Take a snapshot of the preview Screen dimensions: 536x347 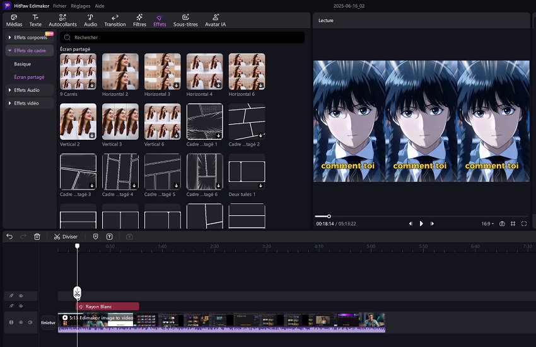point(502,224)
